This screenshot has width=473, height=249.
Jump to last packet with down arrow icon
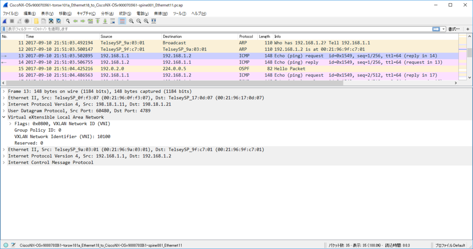click(105, 21)
